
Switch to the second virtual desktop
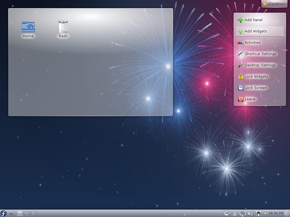click(27, 213)
